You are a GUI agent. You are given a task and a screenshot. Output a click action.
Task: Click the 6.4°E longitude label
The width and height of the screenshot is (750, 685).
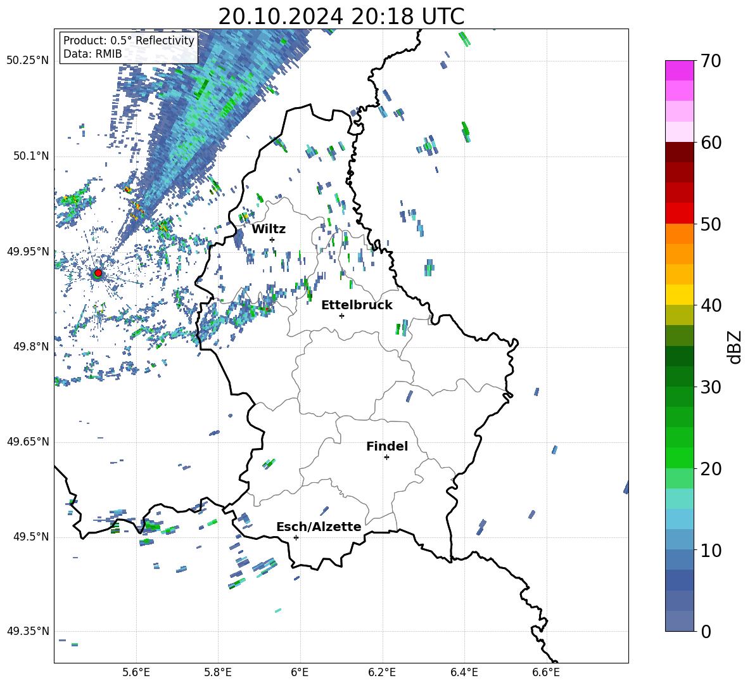(x=464, y=672)
